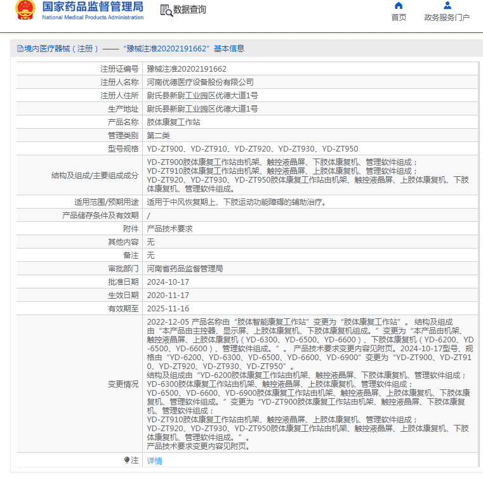The width and height of the screenshot is (483, 480).
Task: Click product name 肢体康复工作站
Action: point(173,122)
